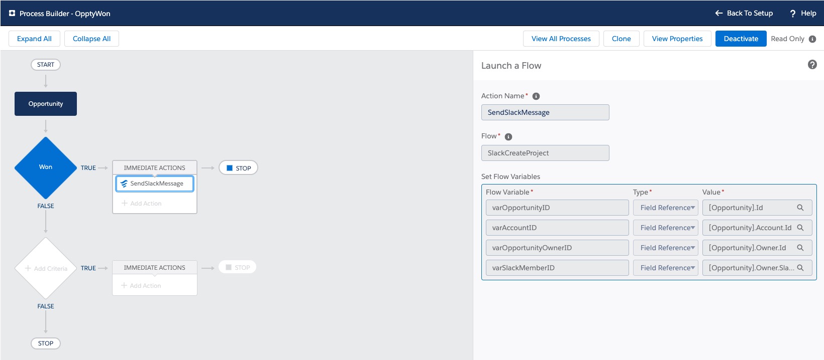Click the varAccountID variable field

point(557,228)
